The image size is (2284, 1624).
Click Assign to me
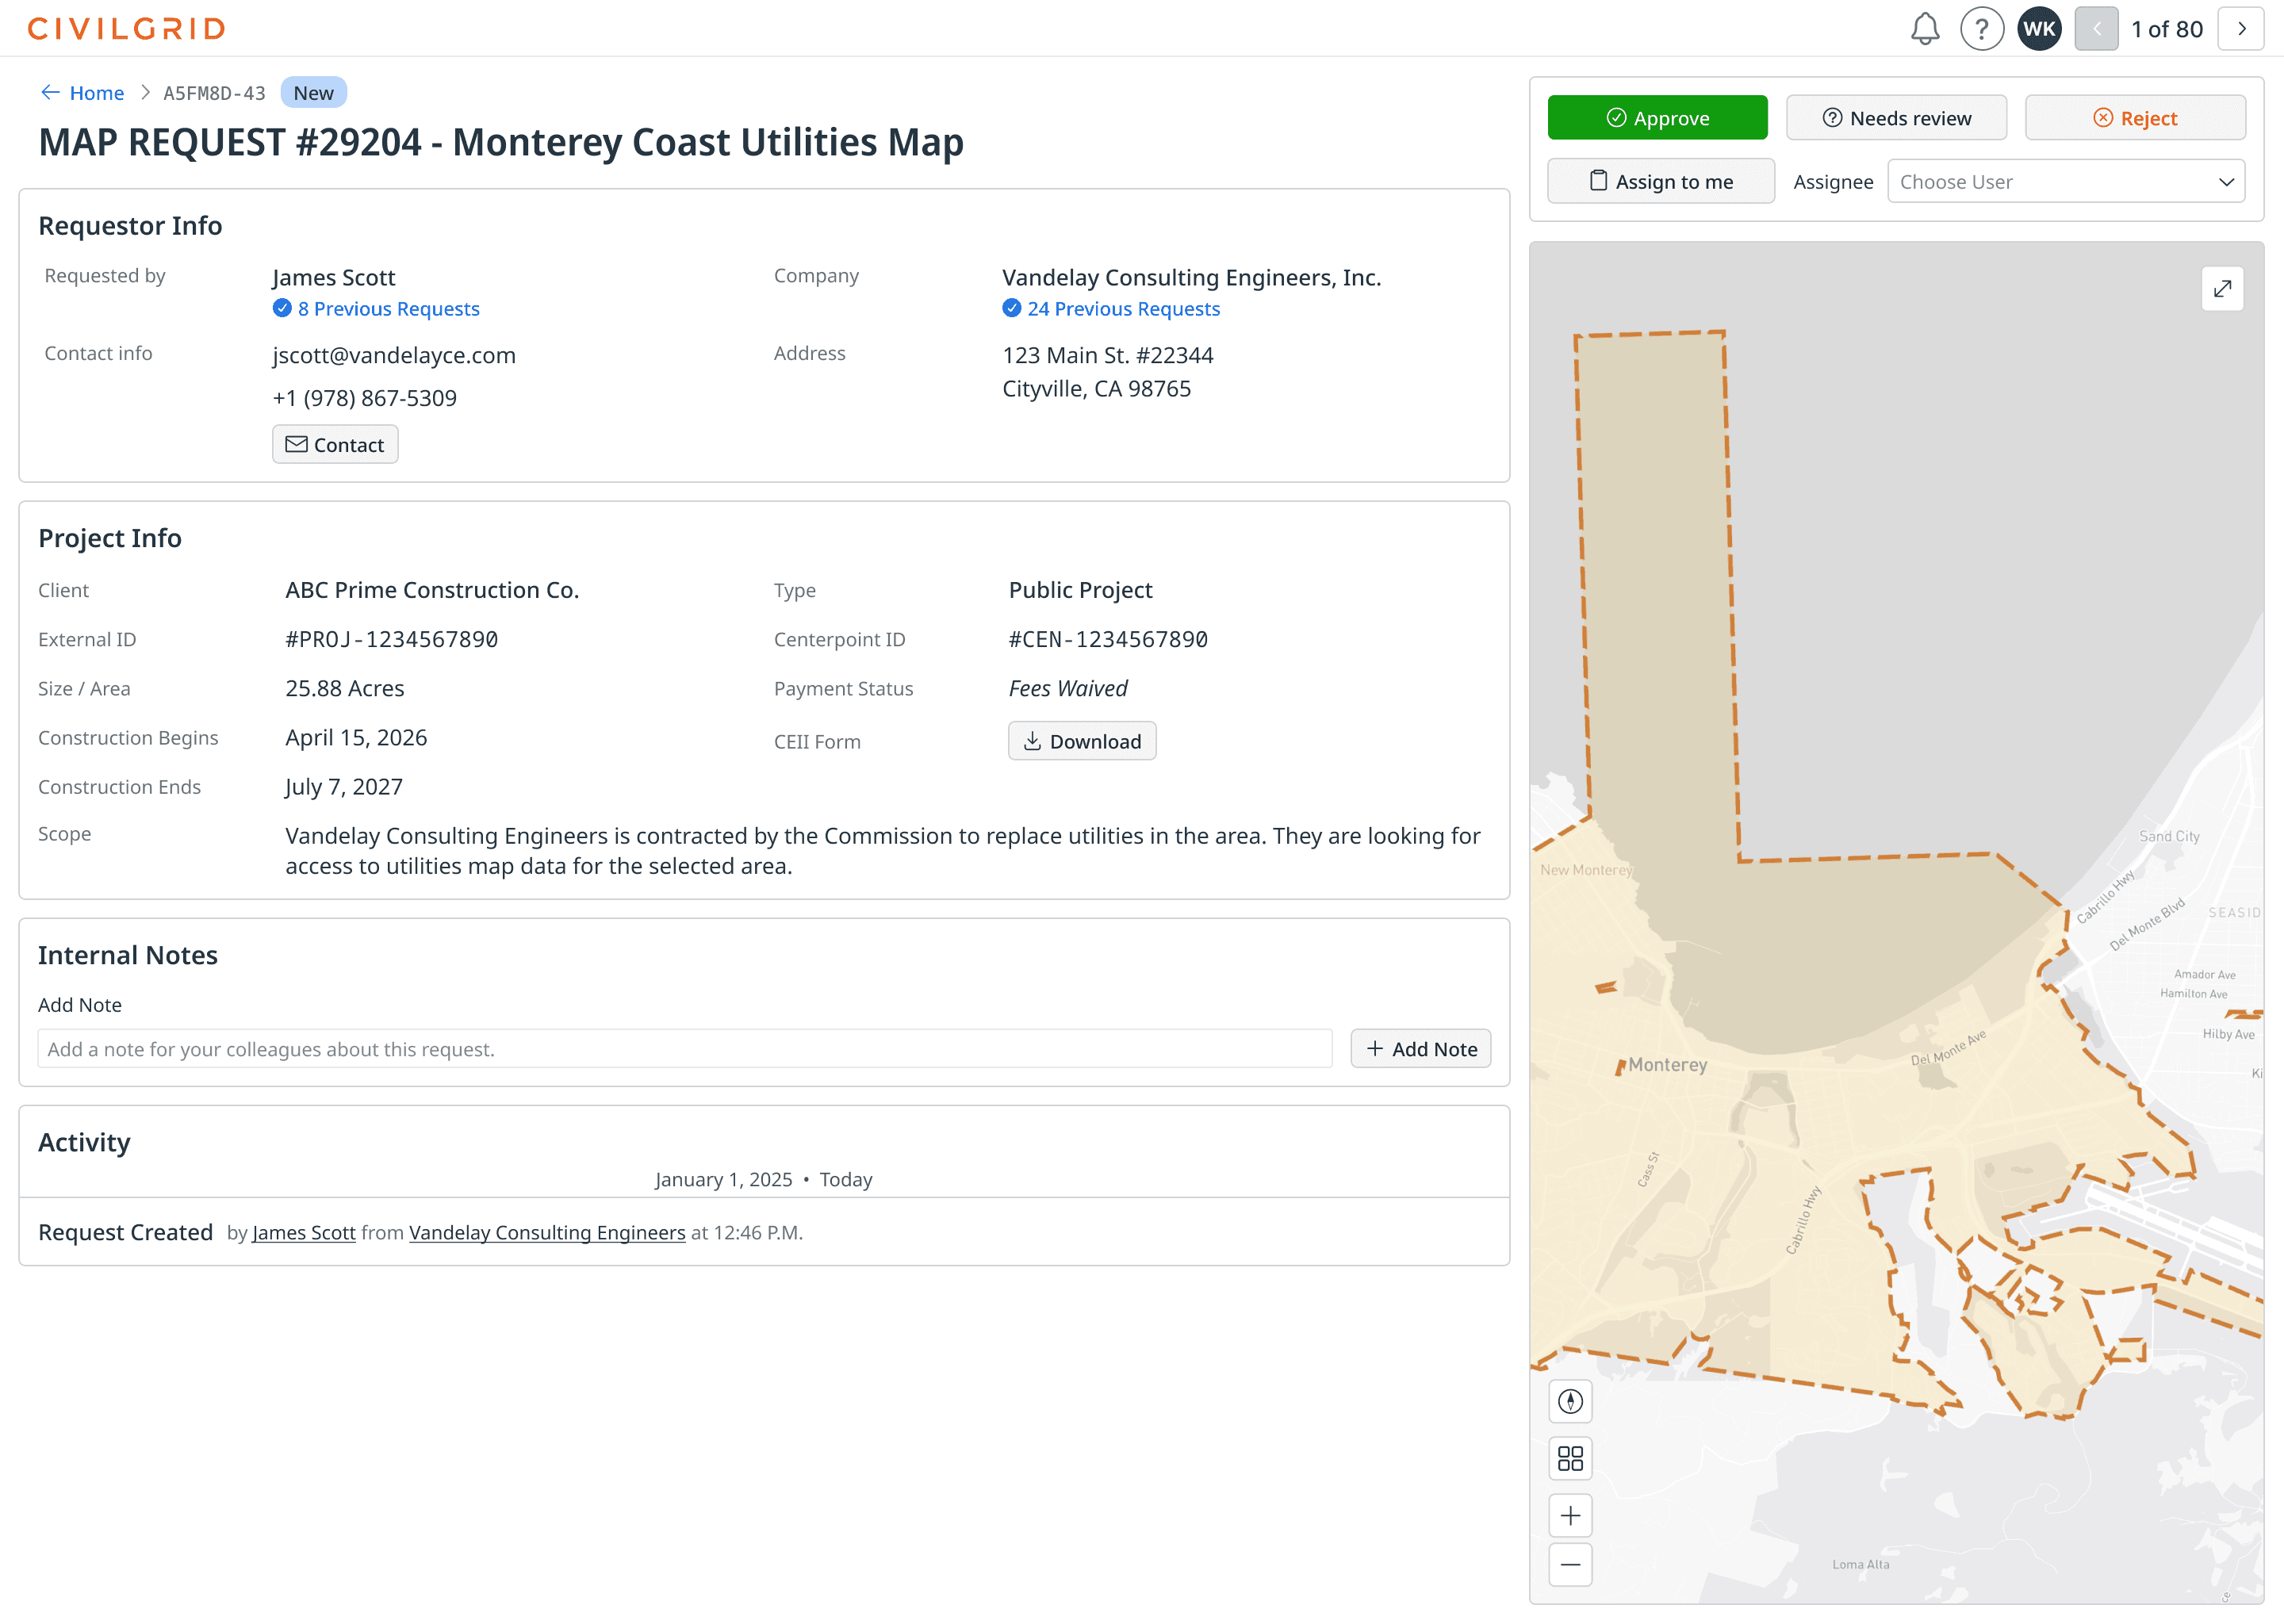(1661, 182)
